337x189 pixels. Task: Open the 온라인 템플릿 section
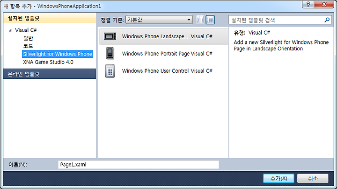[x=50, y=74]
